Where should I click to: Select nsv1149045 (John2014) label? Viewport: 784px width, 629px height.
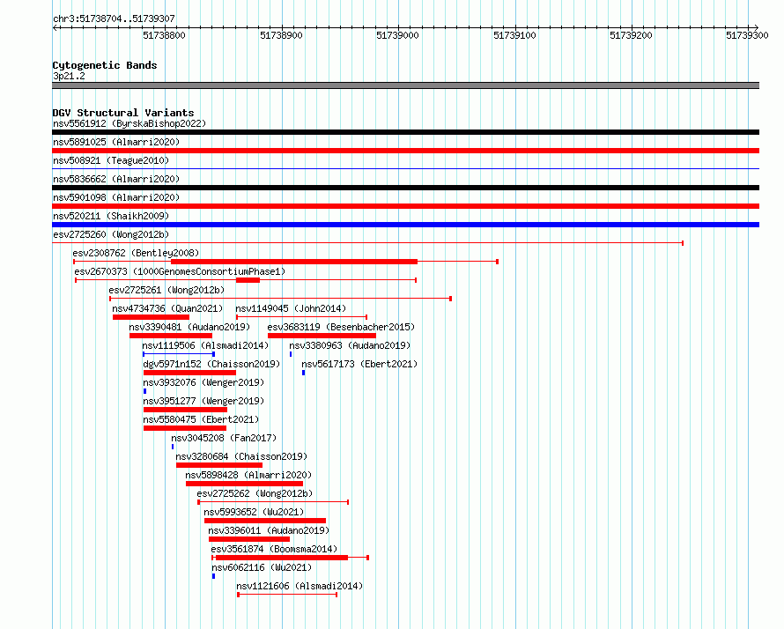click(291, 308)
